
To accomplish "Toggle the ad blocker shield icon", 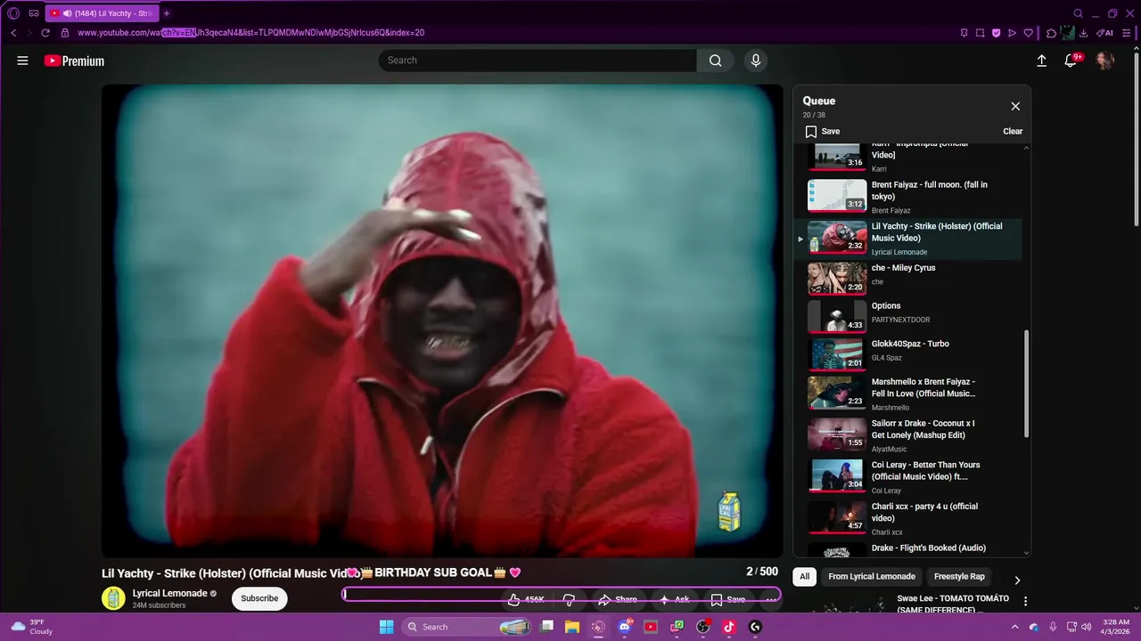I will 996,33.
